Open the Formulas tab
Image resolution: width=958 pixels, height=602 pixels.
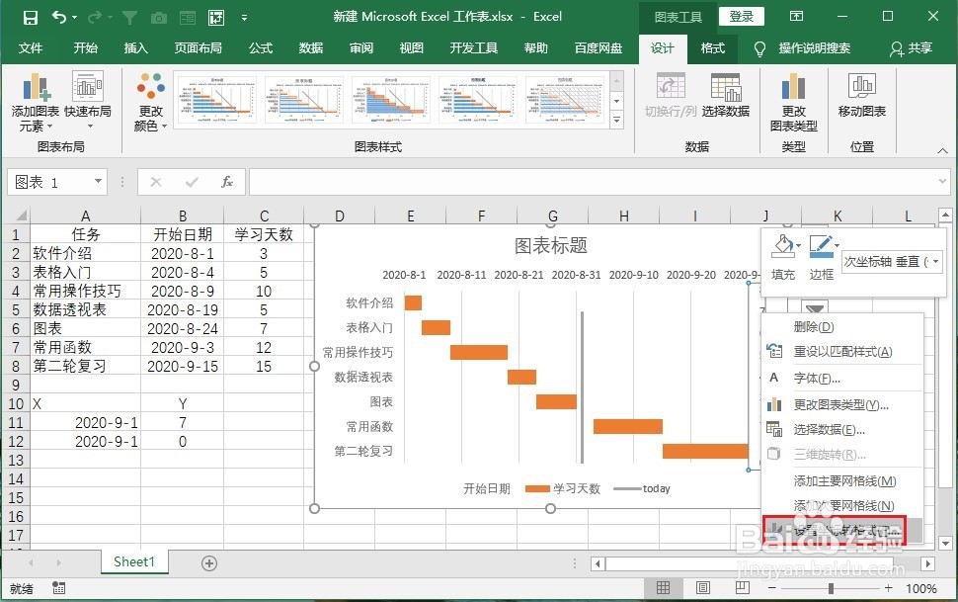click(261, 48)
